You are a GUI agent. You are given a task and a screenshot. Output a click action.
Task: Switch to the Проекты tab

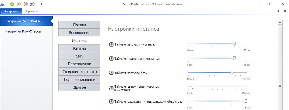pyautogui.click(x=32, y=11)
